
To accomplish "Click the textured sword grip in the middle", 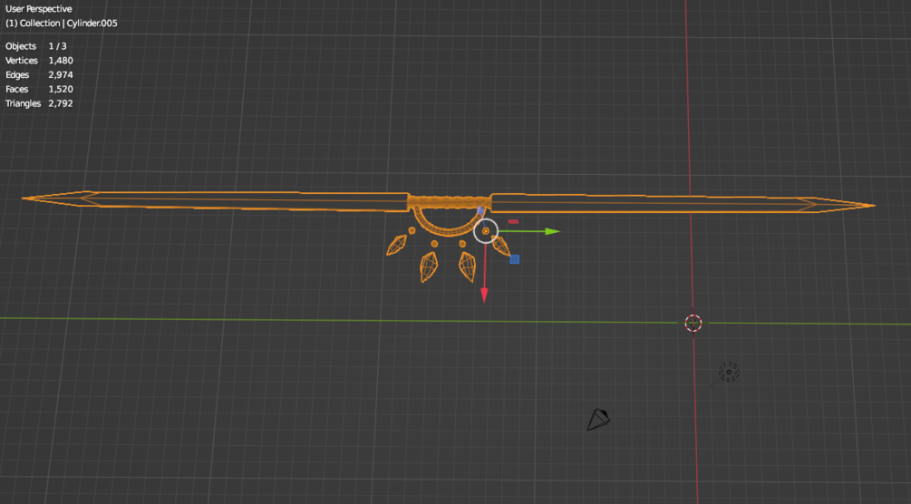I will [449, 202].
